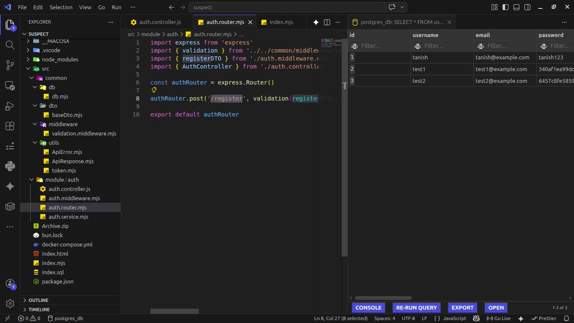This screenshot has width=574, height=323.
Task: Click the lightbulb code action on line 7
Action: 154,90
